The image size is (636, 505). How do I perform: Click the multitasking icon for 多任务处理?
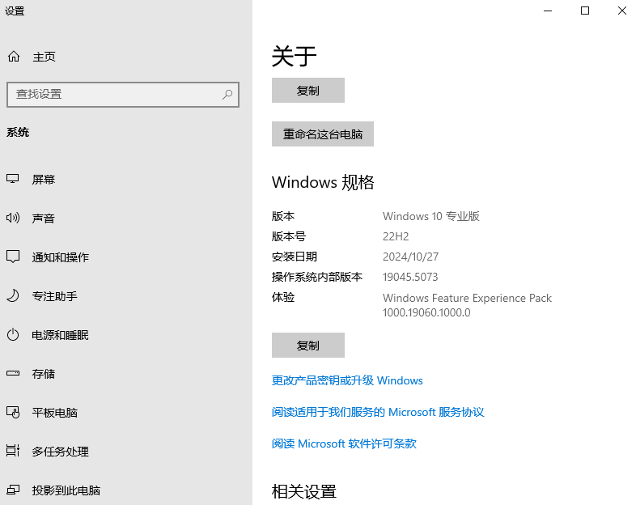(13, 451)
